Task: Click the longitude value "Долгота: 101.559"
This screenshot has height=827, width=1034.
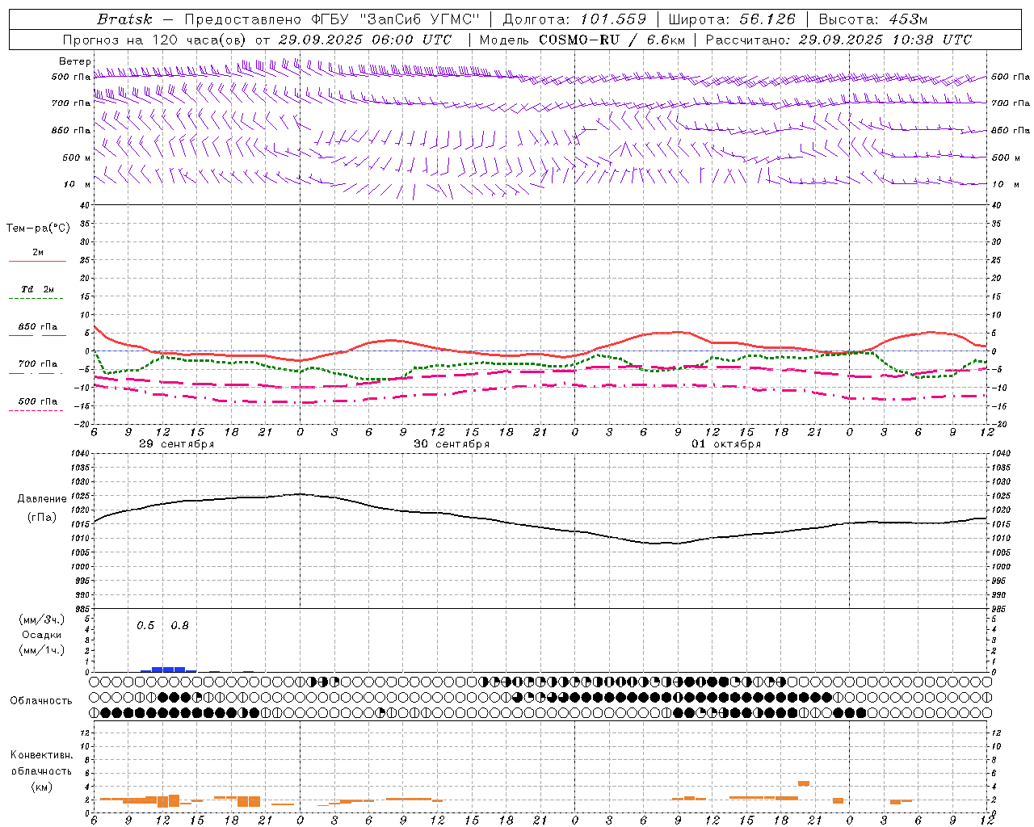Action: point(574,19)
